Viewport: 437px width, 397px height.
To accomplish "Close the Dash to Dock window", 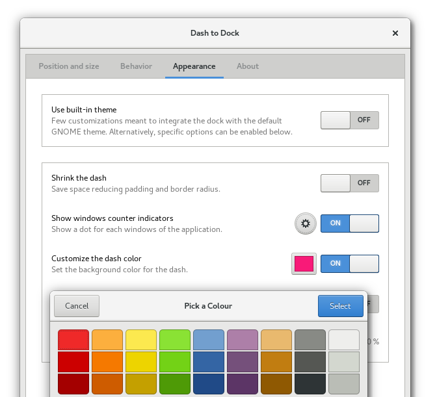I will tap(395, 33).
